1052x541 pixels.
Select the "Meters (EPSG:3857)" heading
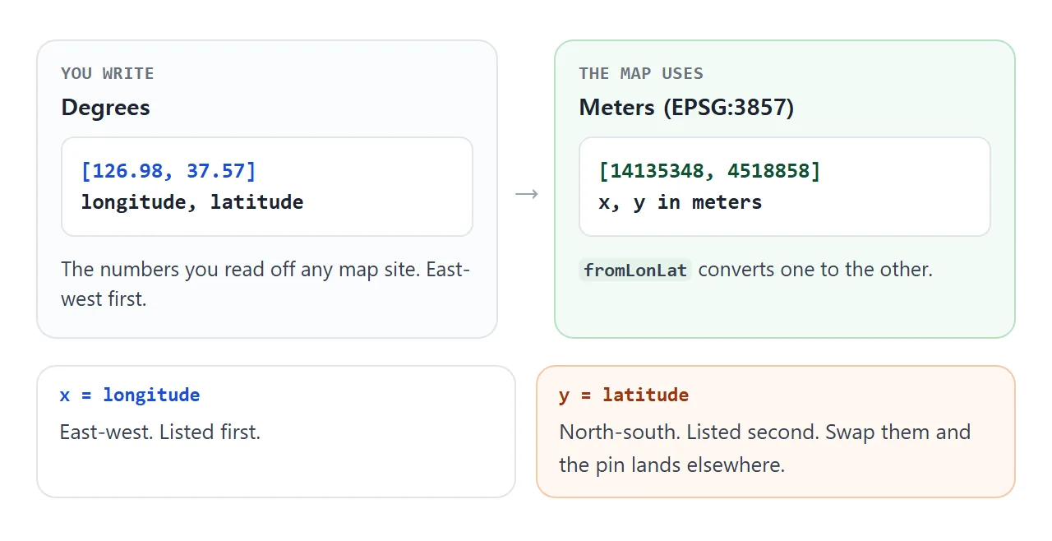(686, 107)
